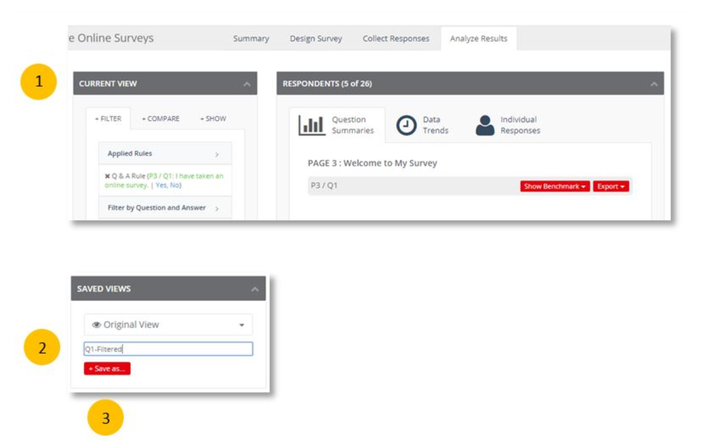
Task: Switch to the Summary tab
Action: [251, 39]
